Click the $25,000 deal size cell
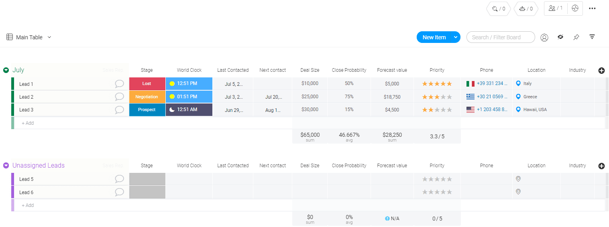This screenshot has width=609, height=227. (x=310, y=97)
